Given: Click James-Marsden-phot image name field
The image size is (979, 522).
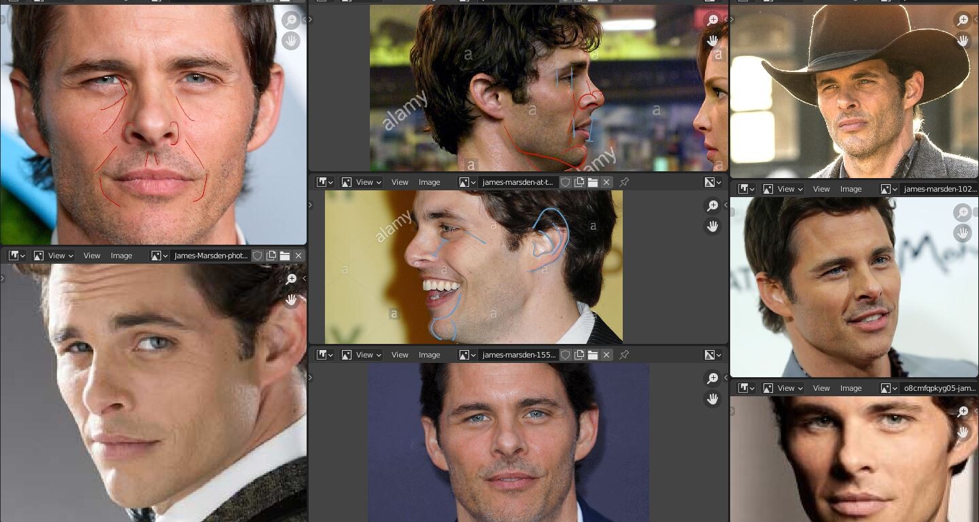Looking at the screenshot, I should pos(211,256).
